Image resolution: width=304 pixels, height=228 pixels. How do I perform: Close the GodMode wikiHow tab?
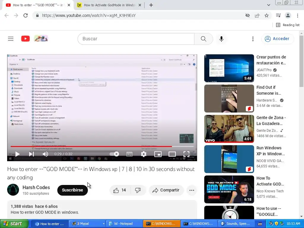click(140, 5)
